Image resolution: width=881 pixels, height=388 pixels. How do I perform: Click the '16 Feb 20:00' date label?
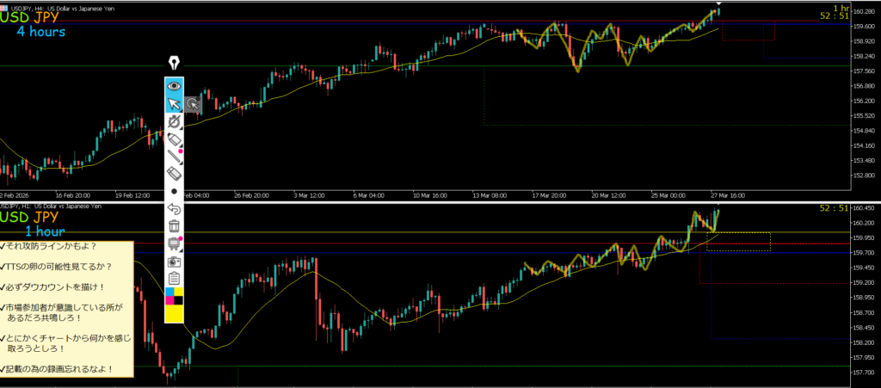pyautogui.click(x=72, y=195)
